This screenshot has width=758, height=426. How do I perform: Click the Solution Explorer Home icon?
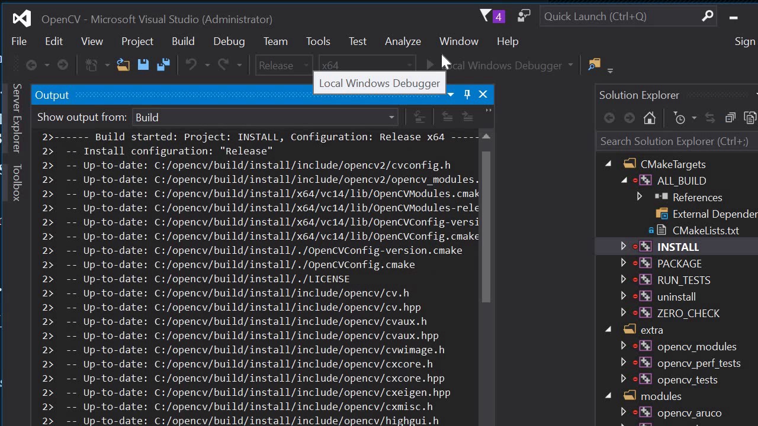click(x=650, y=118)
